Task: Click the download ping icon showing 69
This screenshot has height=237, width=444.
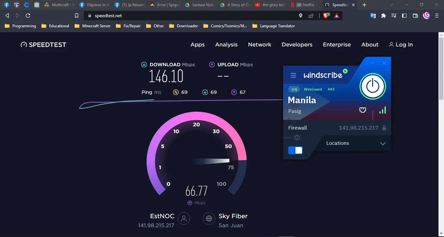Action: [205, 92]
